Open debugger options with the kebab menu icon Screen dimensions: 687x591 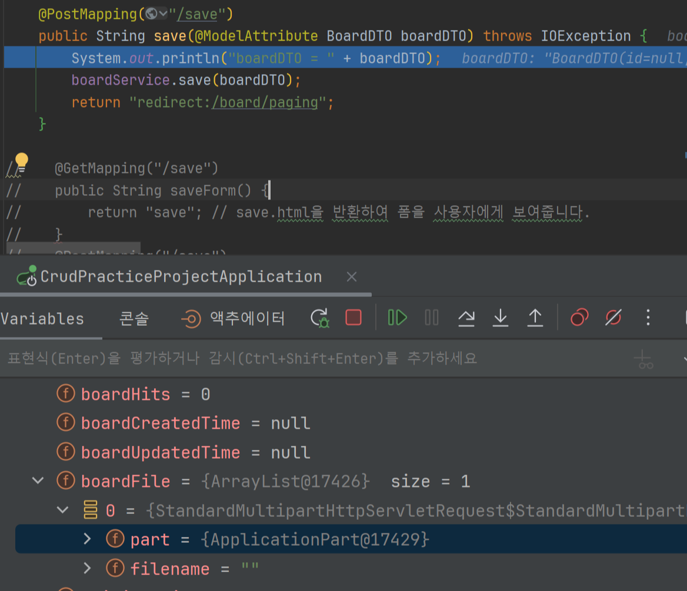point(648,318)
